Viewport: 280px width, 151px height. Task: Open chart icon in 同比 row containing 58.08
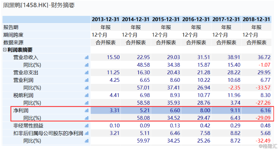click(x=87, y=118)
